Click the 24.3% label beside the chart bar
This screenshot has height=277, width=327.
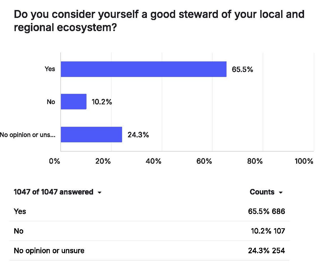click(138, 135)
